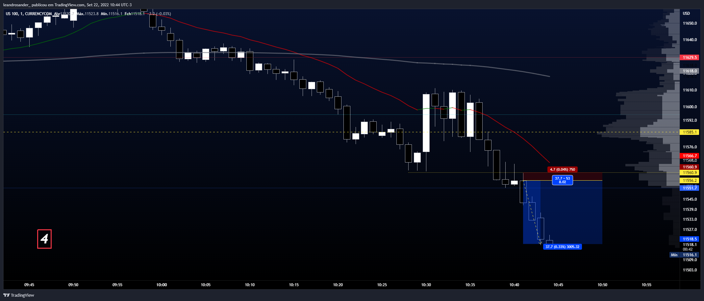Select the red stop-loss zone of the position
Viewport: 704px width, 301px height.
[x=563, y=176]
